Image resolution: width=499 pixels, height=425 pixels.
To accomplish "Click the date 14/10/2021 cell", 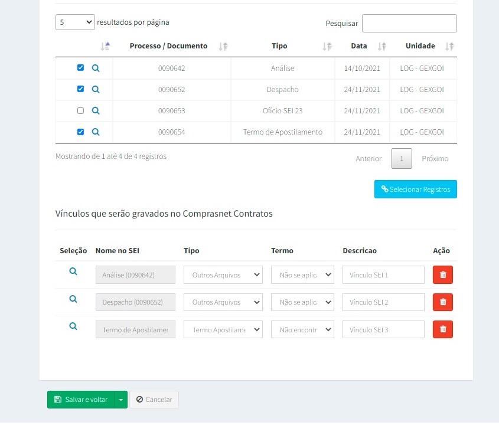I will point(362,68).
